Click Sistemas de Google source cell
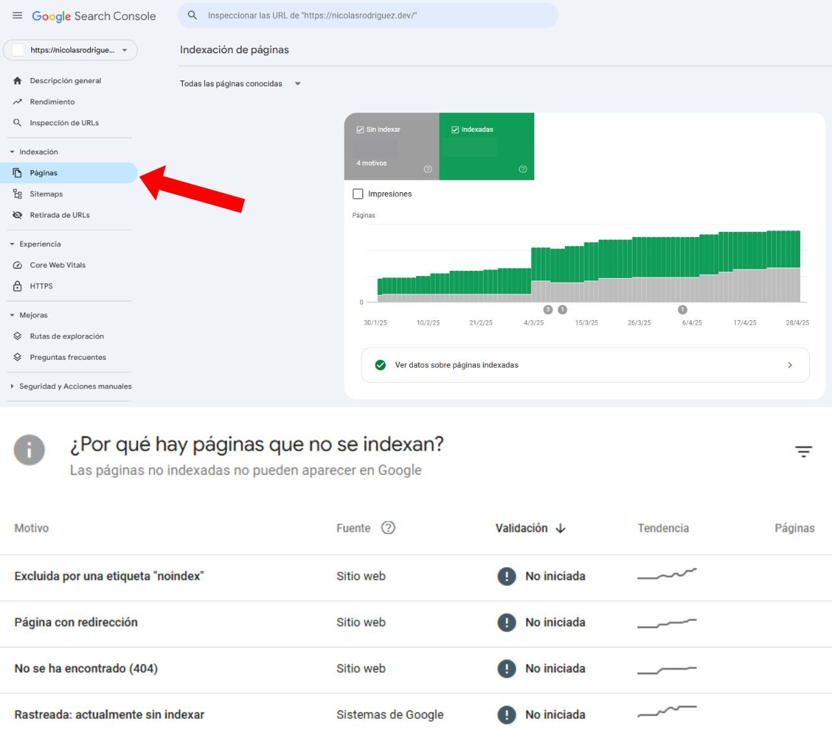 (x=390, y=714)
